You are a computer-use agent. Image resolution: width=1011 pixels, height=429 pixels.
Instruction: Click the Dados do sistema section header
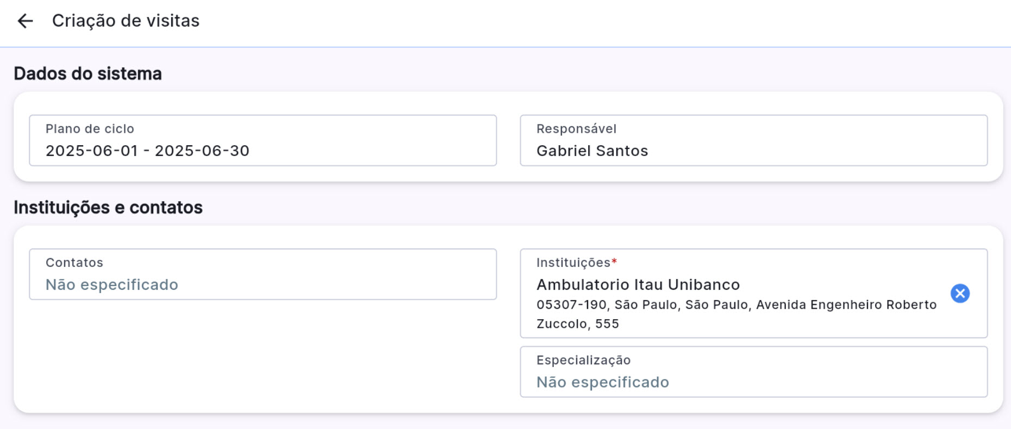pyautogui.click(x=88, y=73)
